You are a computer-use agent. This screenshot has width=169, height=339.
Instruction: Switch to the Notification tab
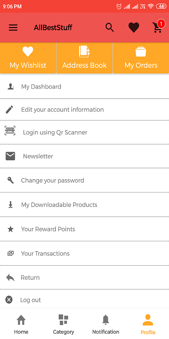(106, 324)
